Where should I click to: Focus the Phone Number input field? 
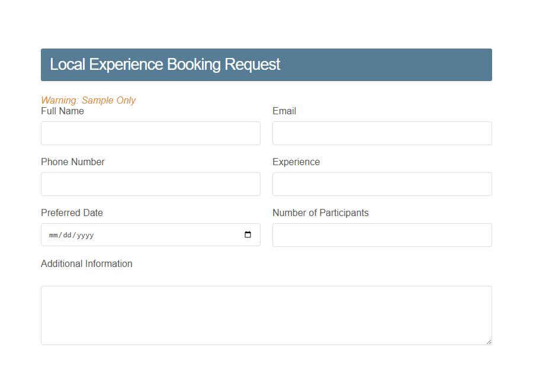150,184
